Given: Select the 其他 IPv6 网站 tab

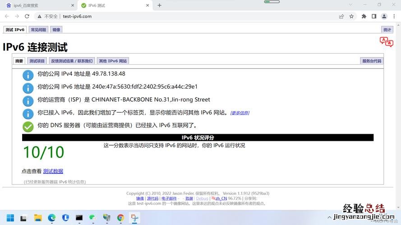Looking at the screenshot, I should 113,61.
